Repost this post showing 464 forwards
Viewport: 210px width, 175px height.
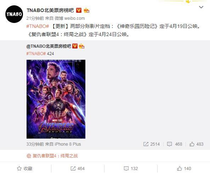(78, 169)
